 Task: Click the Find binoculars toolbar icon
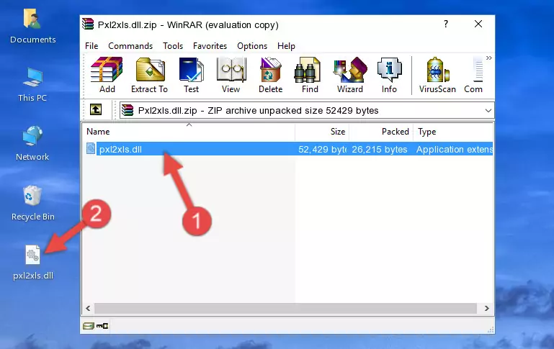[310, 75]
